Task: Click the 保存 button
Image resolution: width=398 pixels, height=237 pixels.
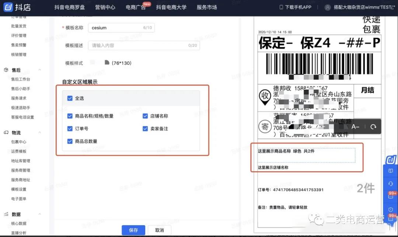Action: (133, 230)
